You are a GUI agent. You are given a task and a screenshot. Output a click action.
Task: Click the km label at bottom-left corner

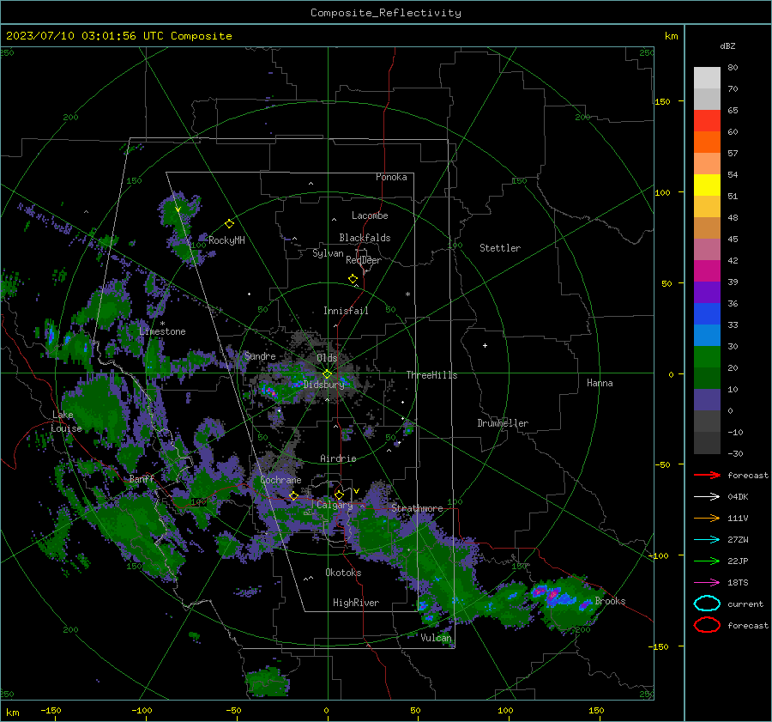pos(12,713)
